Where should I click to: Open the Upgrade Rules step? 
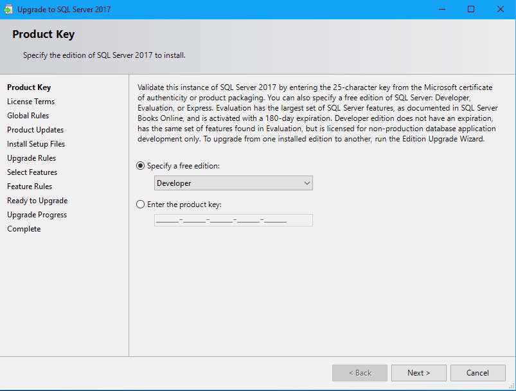pyautogui.click(x=31, y=158)
